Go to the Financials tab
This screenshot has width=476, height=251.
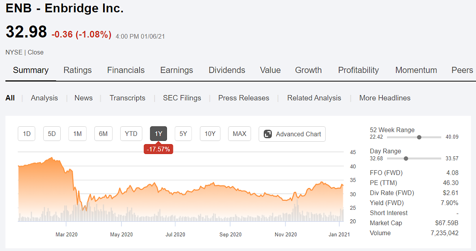point(126,70)
